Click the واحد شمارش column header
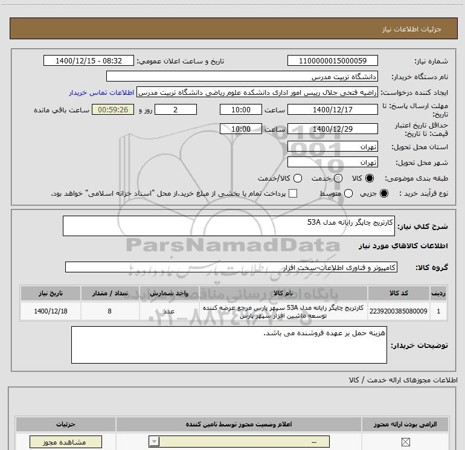Viewport: 465px width, 450px height. pos(169,293)
